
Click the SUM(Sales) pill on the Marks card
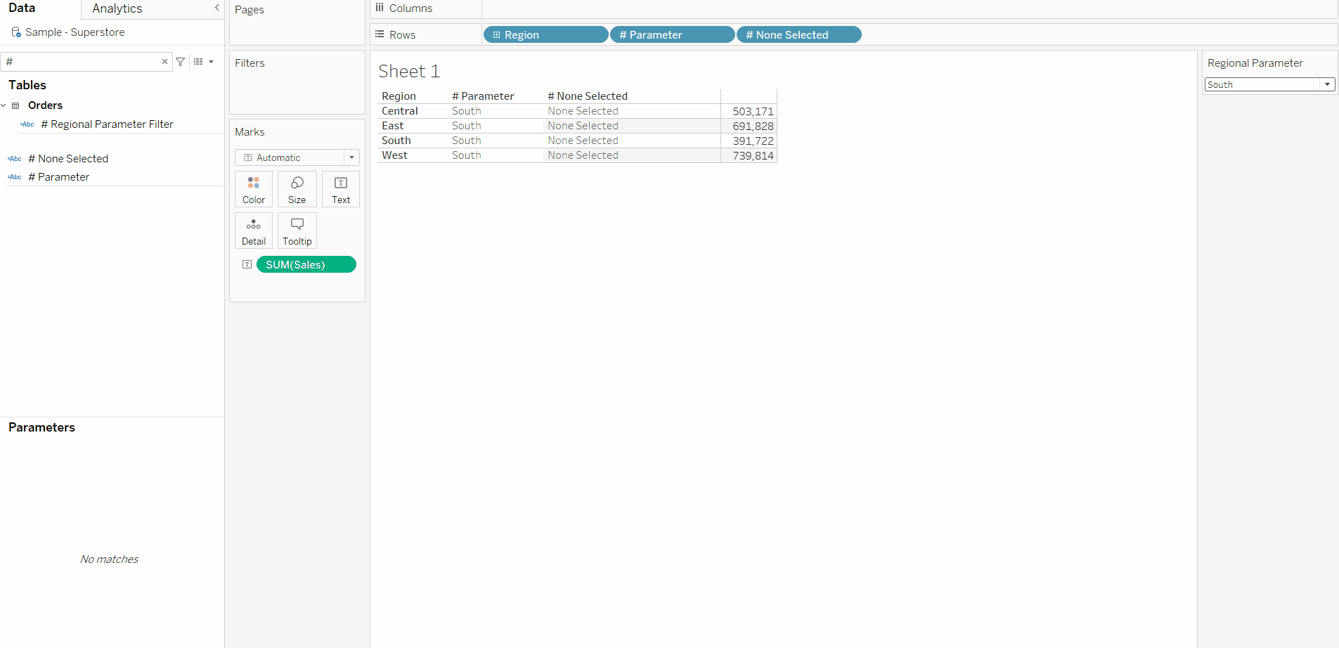click(306, 264)
